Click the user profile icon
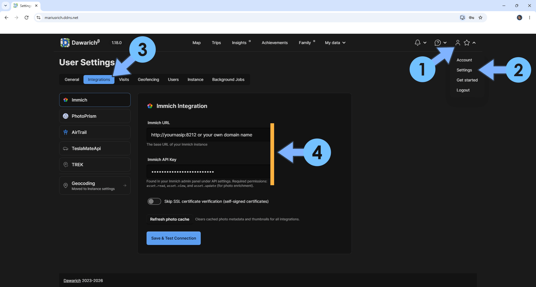 (x=458, y=43)
